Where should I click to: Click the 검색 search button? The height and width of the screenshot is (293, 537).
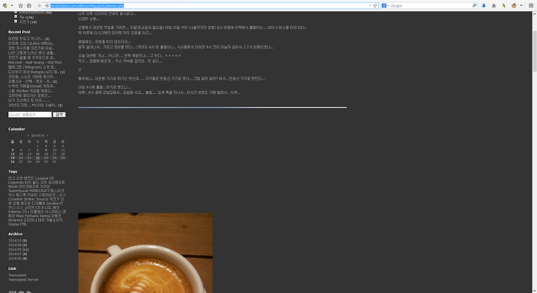pyautogui.click(x=59, y=115)
